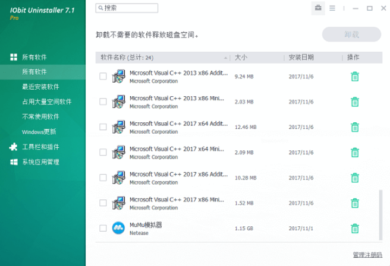Click the 操作 column header
Image resolution: width=390 pixels, height=266 pixels.
[353, 58]
